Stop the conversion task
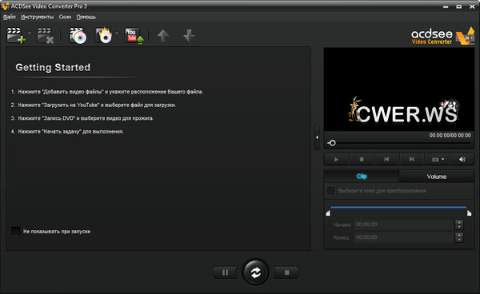This screenshot has width=480, height=294. (x=286, y=272)
